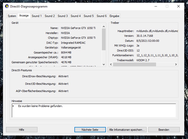Click the Treiber scroll right arrow
This screenshot has width=188, height=139.
coord(176,64)
